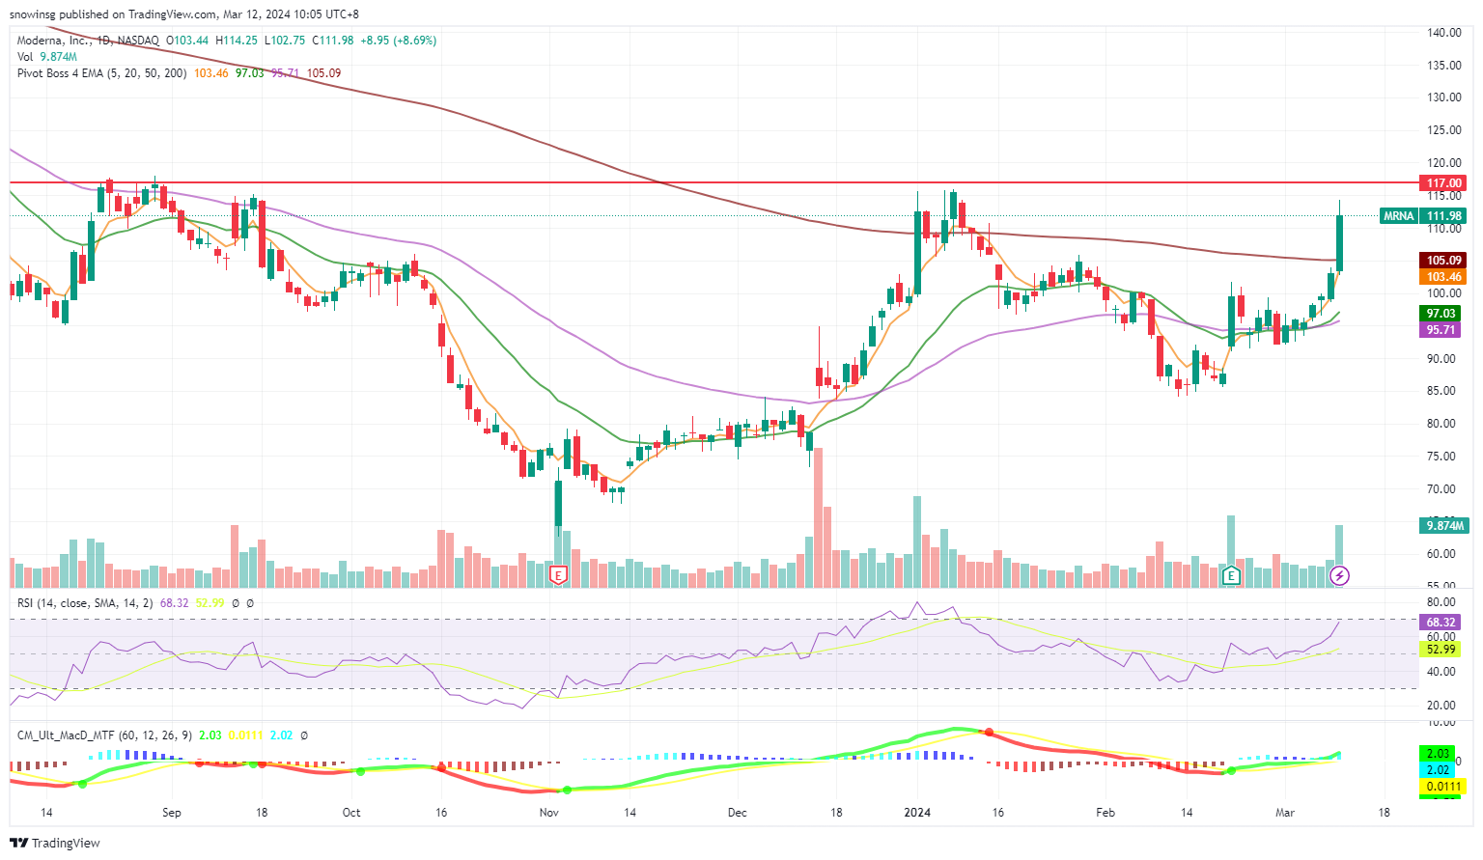Click the purple lightning bolt event marker

(1339, 576)
